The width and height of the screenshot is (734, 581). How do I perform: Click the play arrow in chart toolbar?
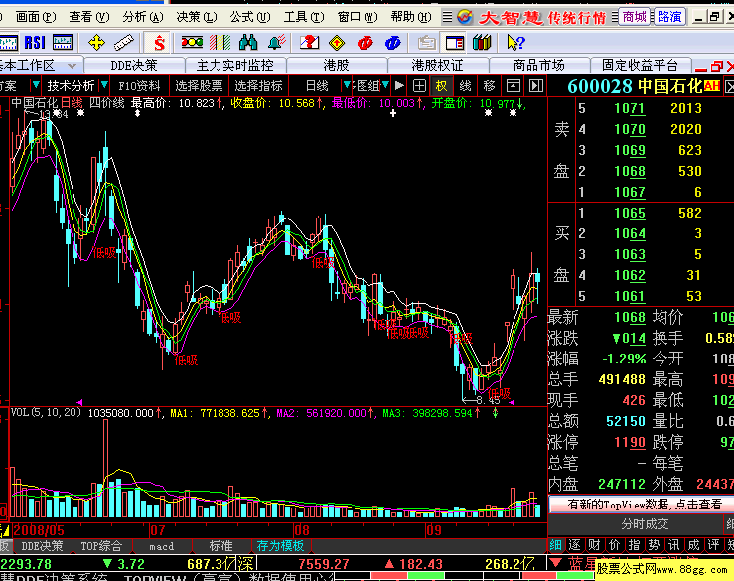[399, 86]
